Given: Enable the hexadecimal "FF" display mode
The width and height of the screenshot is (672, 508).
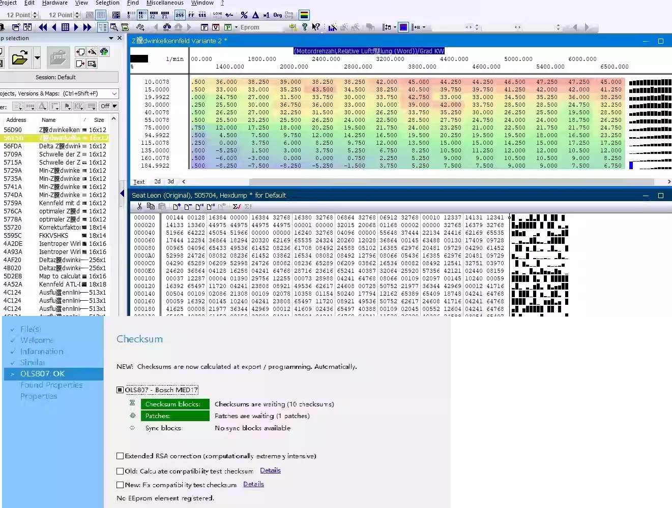Looking at the screenshot, I should click(x=192, y=15).
